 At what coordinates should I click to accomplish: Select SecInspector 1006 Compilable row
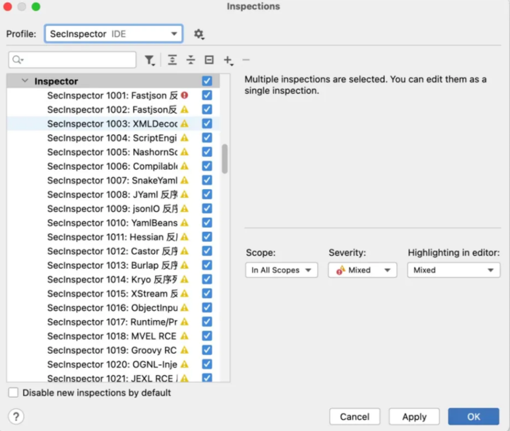click(113, 166)
